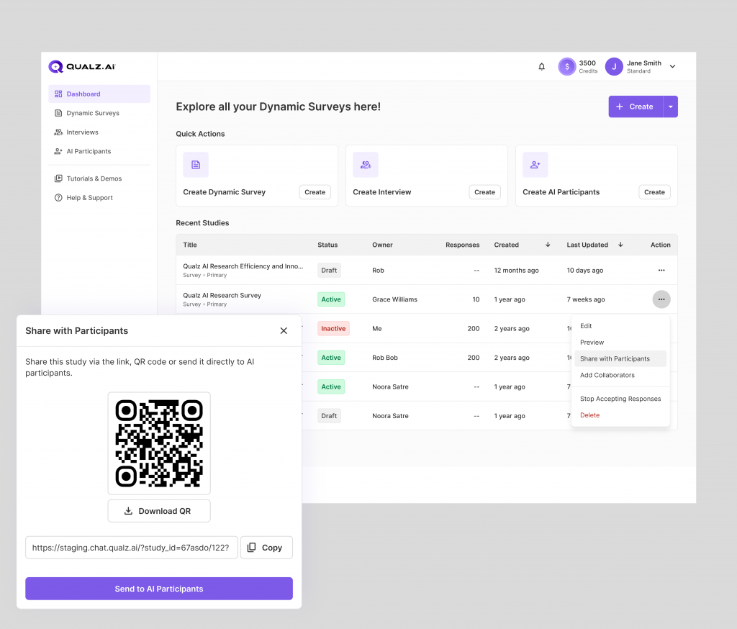Close the Share with Participants dialog
Viewport: 737px width, 629px height.
point(284,331)
